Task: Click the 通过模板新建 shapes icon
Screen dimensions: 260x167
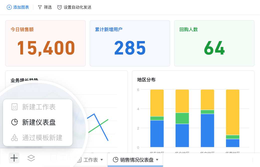Action: click(14, 138)
